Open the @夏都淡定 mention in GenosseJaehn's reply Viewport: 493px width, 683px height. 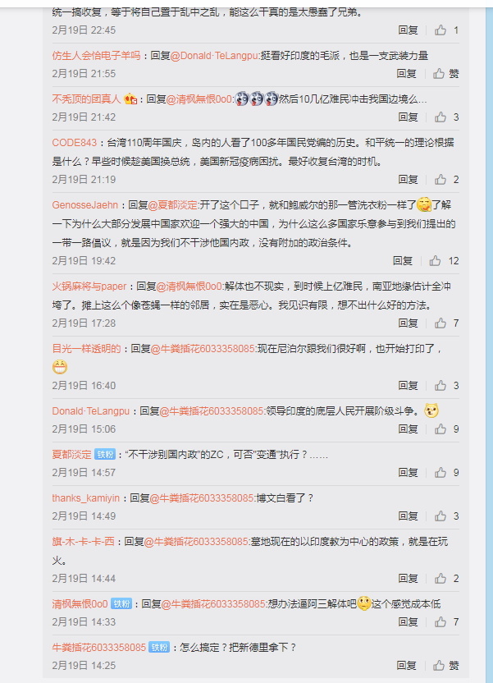pyautogui.click(x=173, y=205)
